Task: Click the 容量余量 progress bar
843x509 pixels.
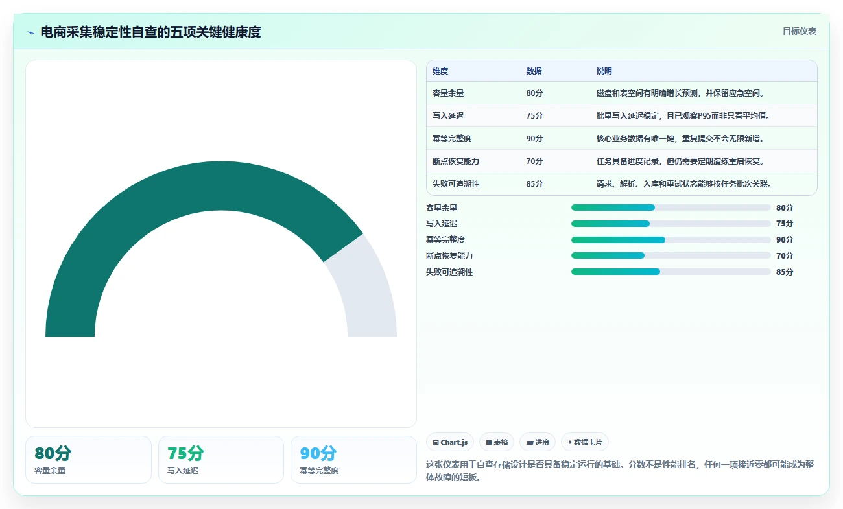Action: coord(671,207)
